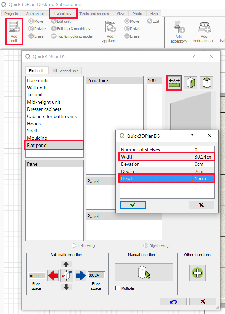
Task: Click the cabinet with green door icon
Action: coord(190,82)
